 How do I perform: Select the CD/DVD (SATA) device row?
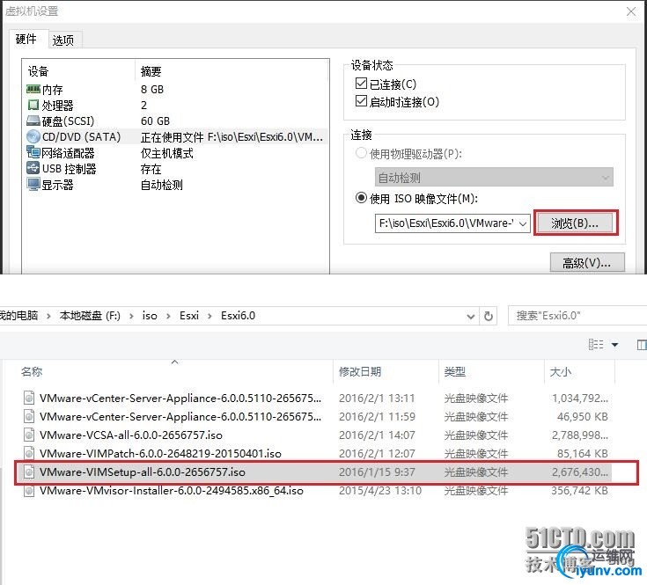176,136
